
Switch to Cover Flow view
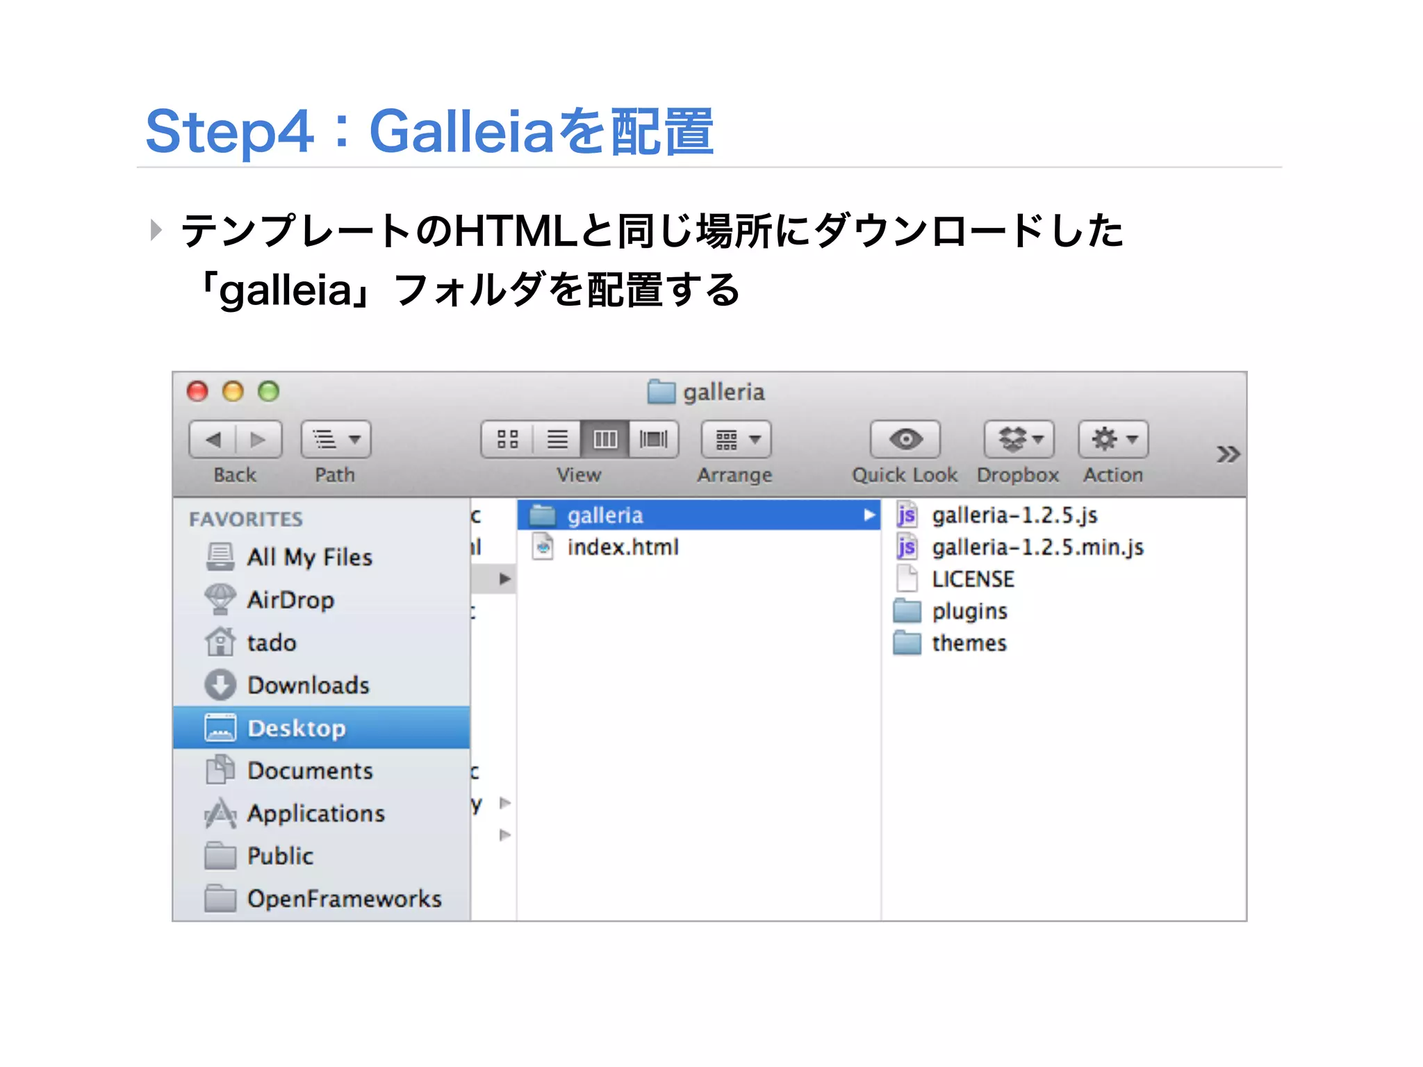coord(653,439)
